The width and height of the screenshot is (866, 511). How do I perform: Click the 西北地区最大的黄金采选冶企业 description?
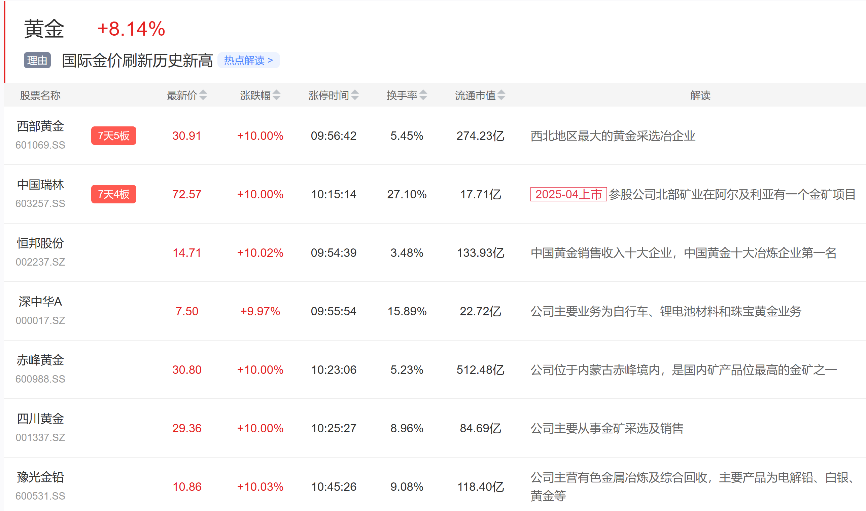(x=613, y=136)
